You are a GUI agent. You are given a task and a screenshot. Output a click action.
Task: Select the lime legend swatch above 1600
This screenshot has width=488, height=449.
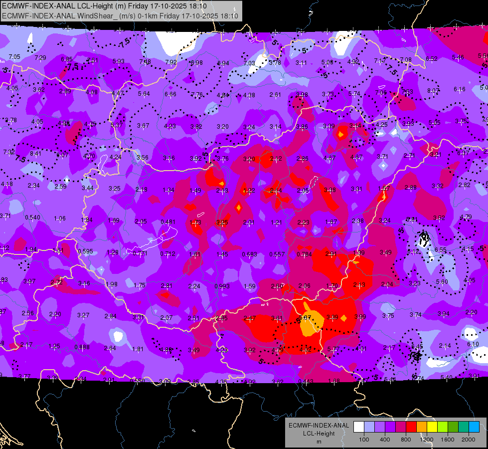coord(443,427)
